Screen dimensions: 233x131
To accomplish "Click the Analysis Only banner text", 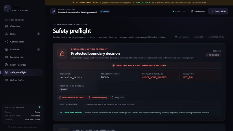I will click(141, 65).
